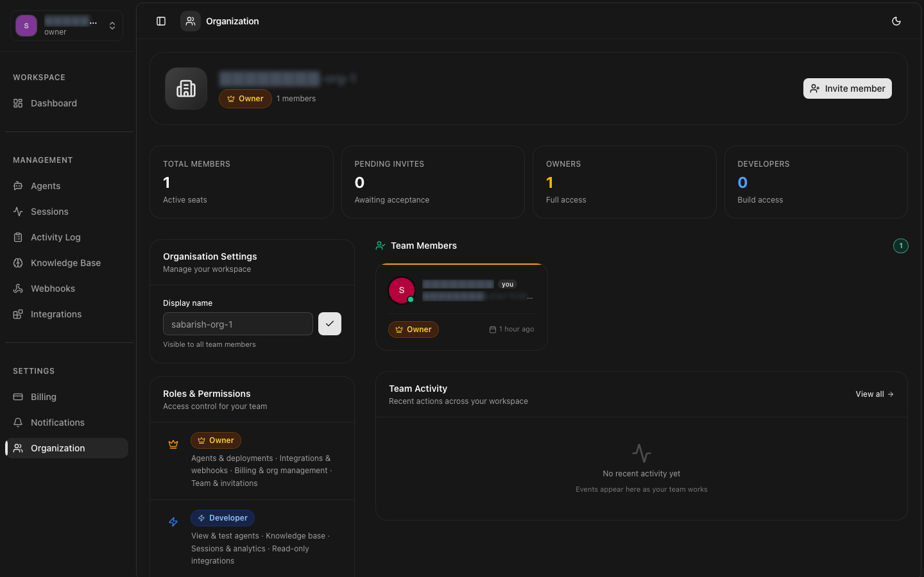
Task: Click the Roles & Permissions heading
Action: tap(207, 394)
